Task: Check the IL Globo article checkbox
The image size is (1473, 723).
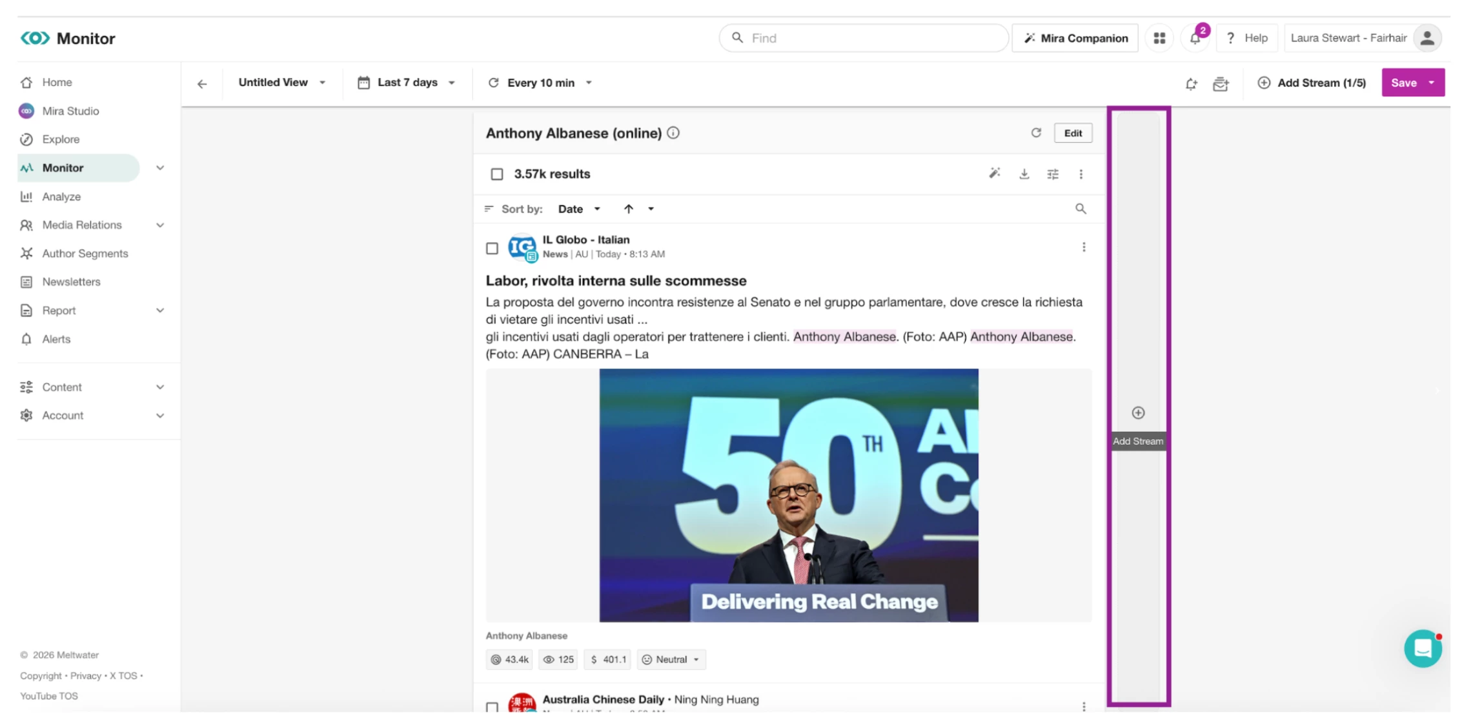Action: click(x=492, y=248)
